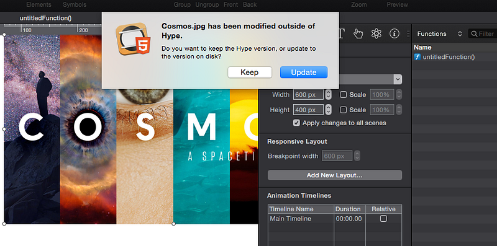Click the Duration column header
Screen dimensions: 497x246
point(350,209)
